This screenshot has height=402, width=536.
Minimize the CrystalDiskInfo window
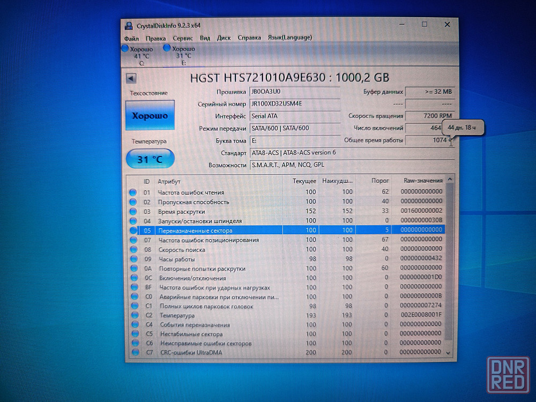point(401,25)
